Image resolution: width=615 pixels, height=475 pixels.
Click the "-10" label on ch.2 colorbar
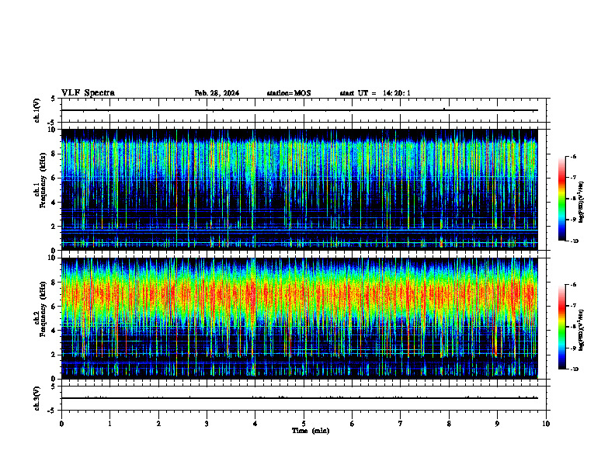[574, 369]
